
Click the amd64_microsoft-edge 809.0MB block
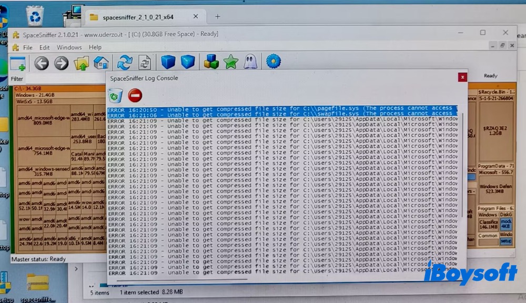pos(43,120)
